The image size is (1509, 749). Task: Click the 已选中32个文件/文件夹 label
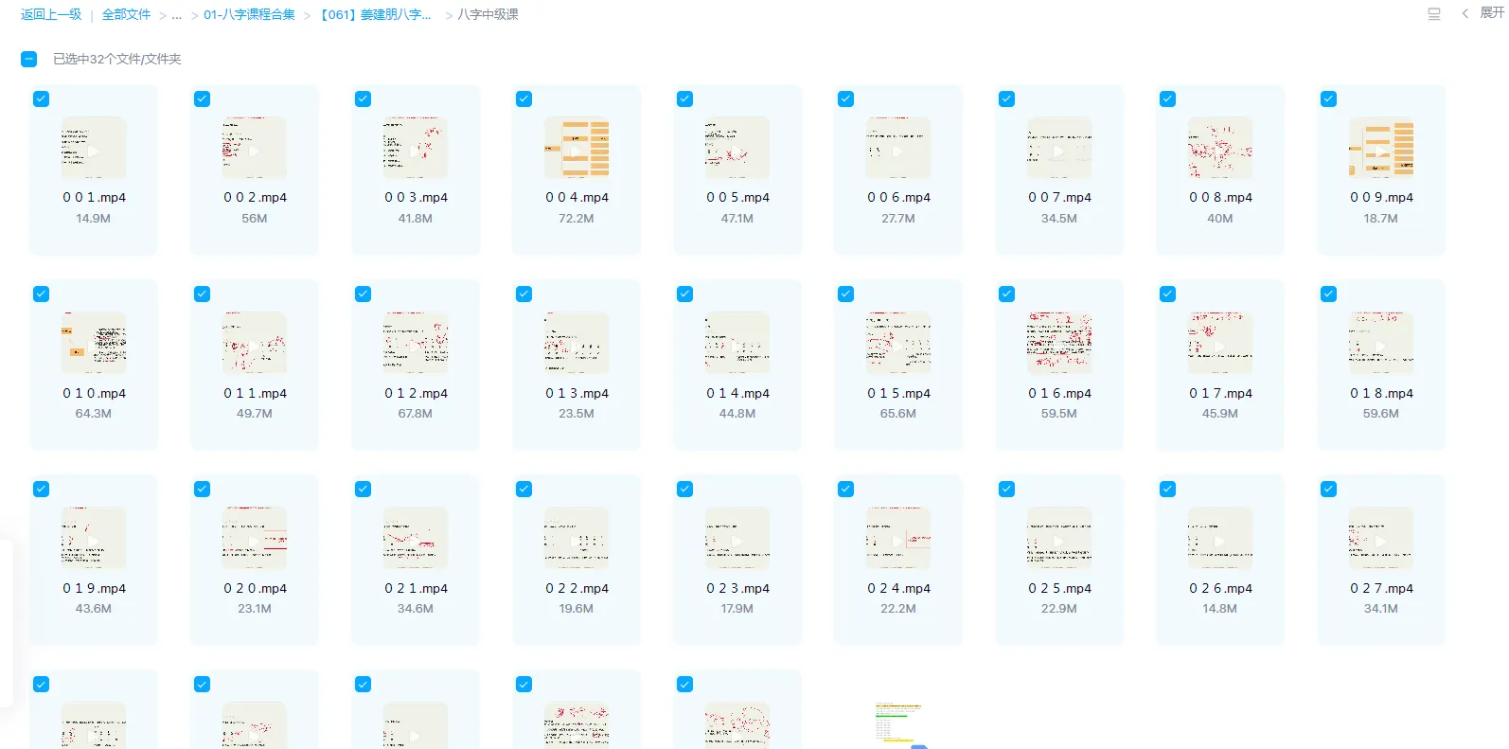[x=117, y=59]
